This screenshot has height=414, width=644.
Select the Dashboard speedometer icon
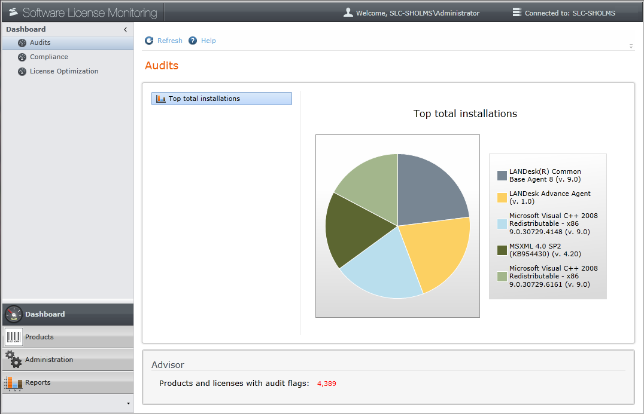(13, 314)
